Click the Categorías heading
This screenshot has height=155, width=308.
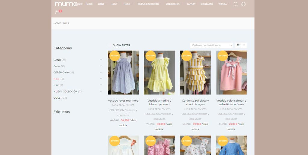click(x=63, y=48)
